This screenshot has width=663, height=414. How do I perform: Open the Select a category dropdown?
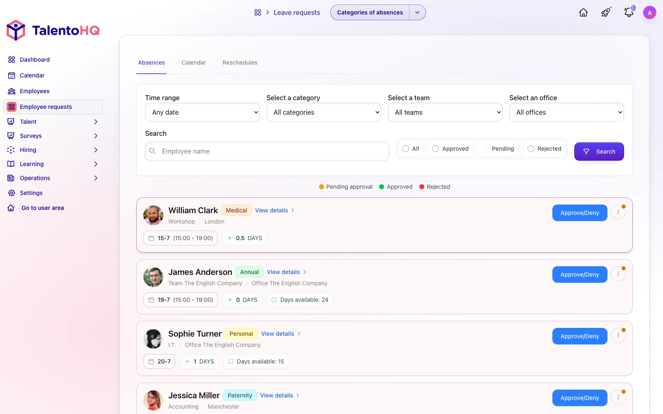[324, 112]
